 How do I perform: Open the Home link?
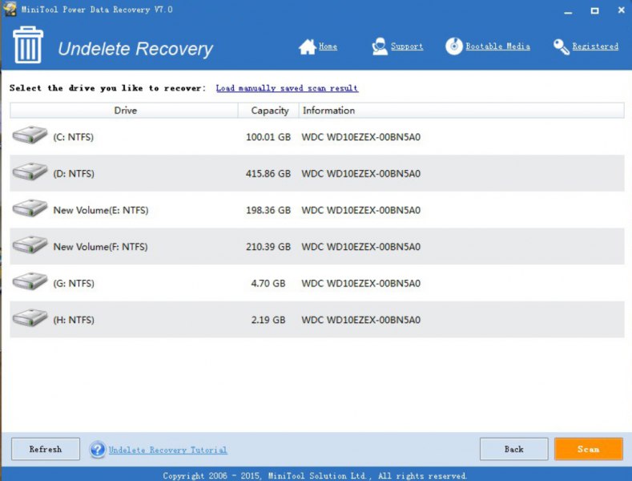click(x=328, y=46)
